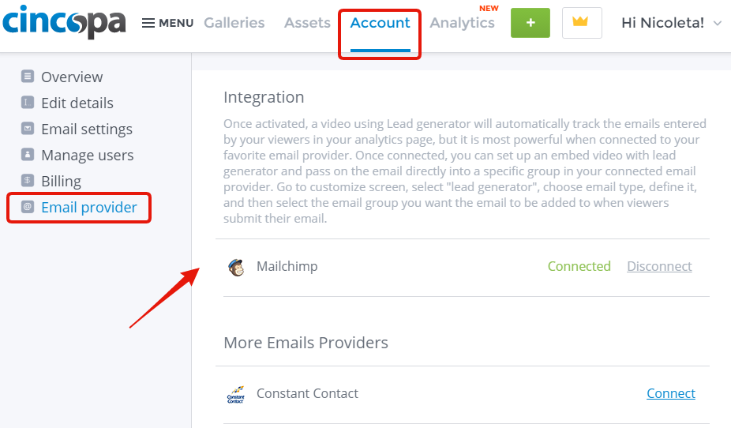Screen dimensions: 731x428
Task: Click the Edit details sidebar icon
Action: coord(28,102)
